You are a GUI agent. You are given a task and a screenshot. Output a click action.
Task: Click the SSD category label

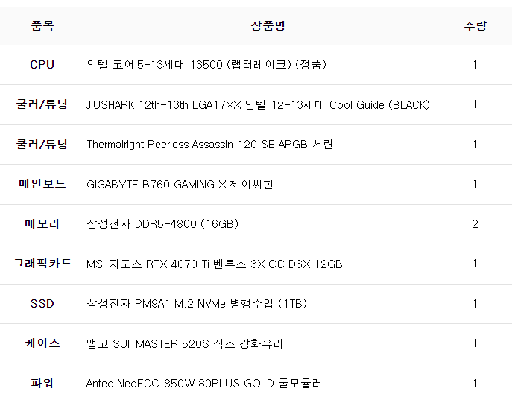tap(42, 304)
